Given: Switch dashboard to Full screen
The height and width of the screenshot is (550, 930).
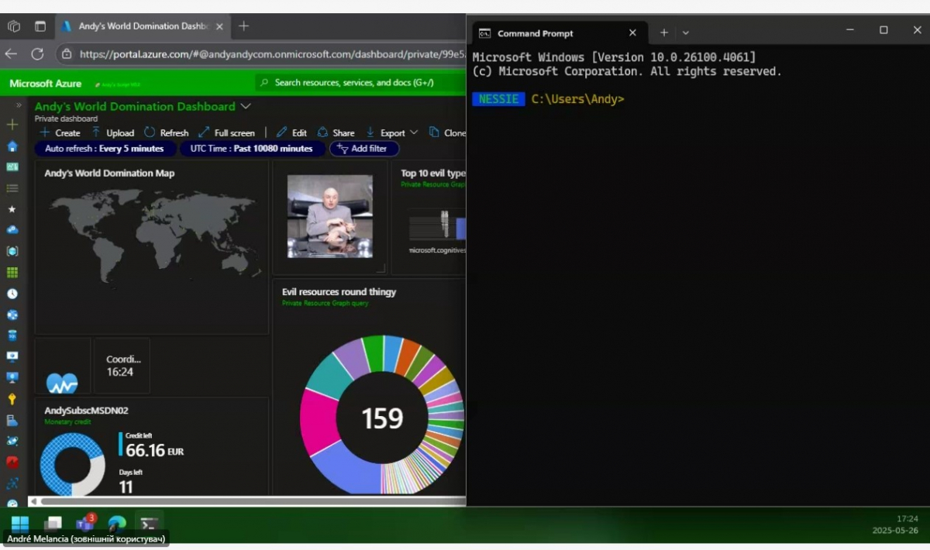Looking at the screenshot, I should [226, 132].
